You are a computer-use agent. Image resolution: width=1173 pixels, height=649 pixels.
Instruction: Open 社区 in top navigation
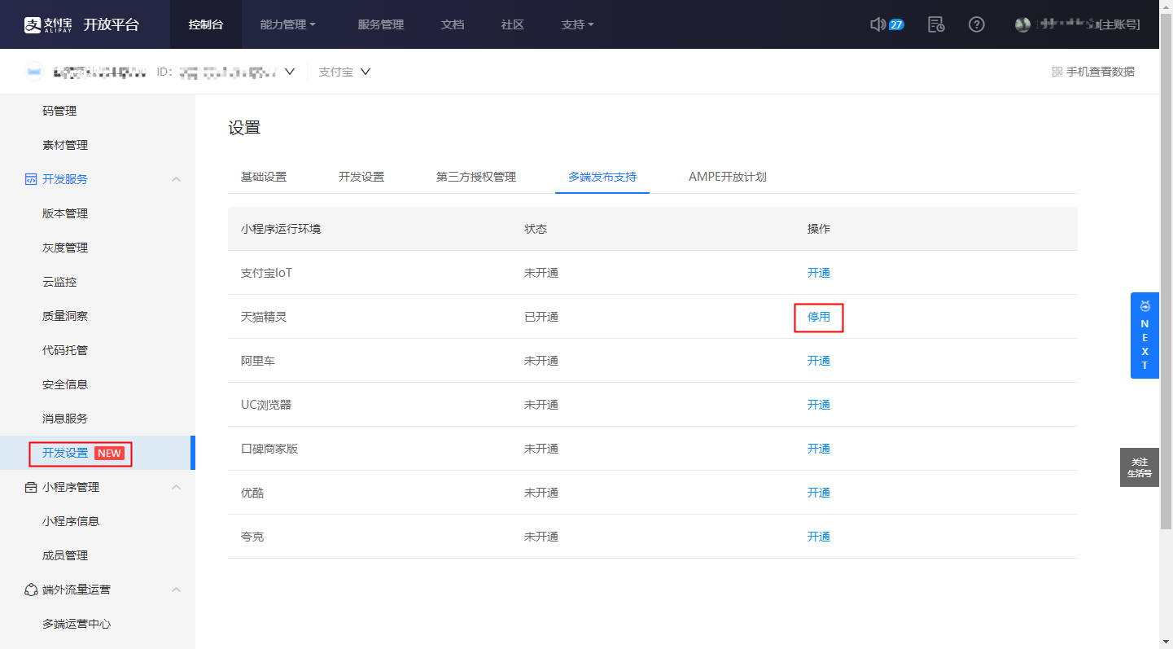click(x=513, y=24)
